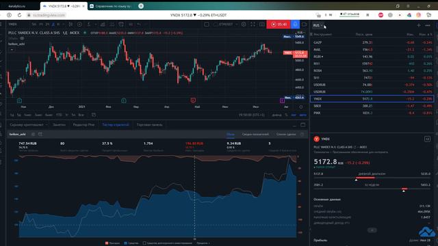Viewport: 438px width, 246px height.
Task: Click the green event marker near February
Action: click(x=124, y=100)
